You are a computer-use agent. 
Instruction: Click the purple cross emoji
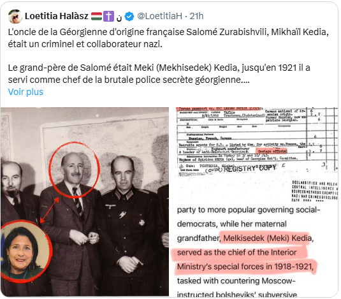(108, 17)
